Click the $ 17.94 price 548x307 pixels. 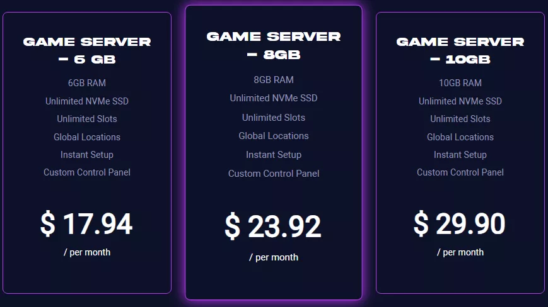[x=86, y=224]
